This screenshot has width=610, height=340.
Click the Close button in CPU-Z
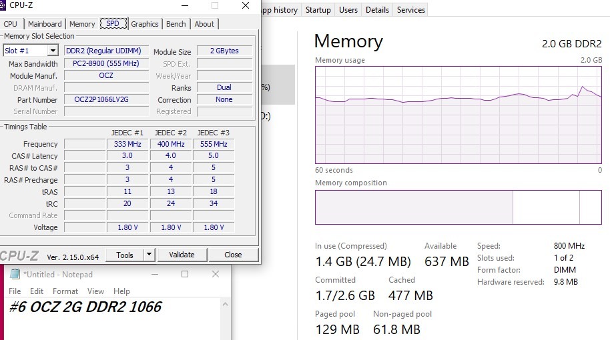pos(233,255)
